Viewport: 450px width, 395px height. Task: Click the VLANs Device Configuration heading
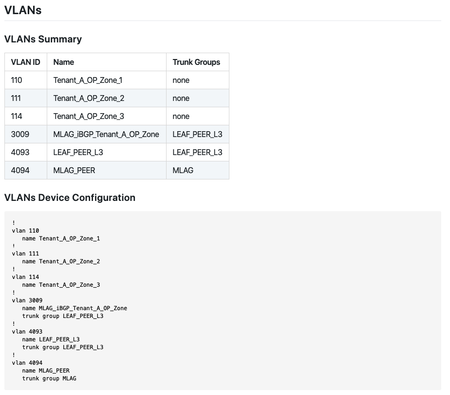70,197
